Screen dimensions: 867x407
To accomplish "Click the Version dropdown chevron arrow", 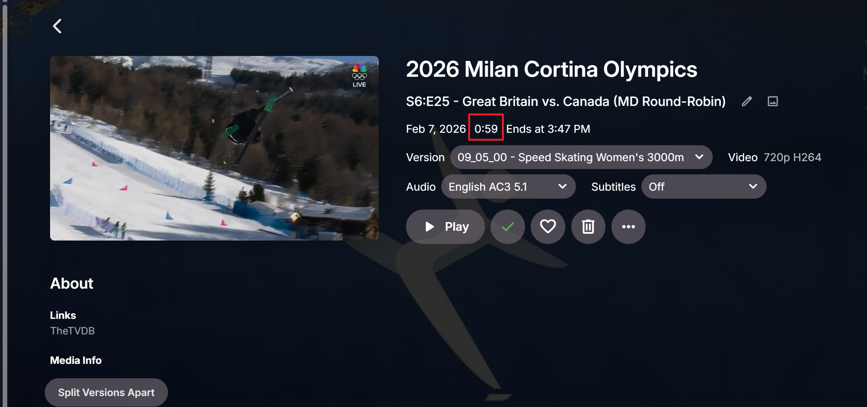I will click(699, 157).
